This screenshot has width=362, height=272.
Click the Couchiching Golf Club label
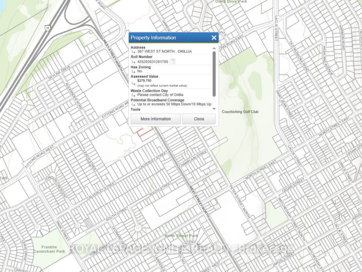coord(240,112)
